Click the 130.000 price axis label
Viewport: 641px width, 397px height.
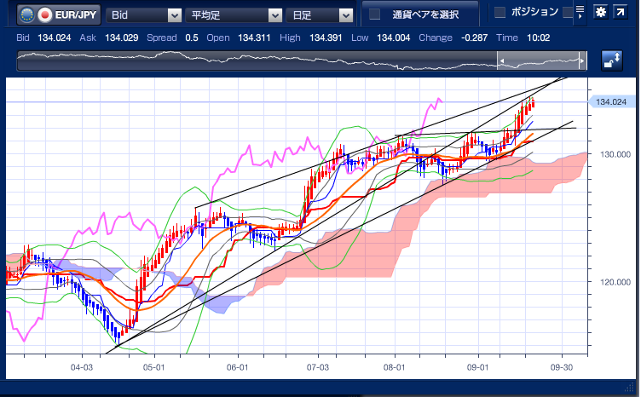pyautogui.click(x=615, y=154)
